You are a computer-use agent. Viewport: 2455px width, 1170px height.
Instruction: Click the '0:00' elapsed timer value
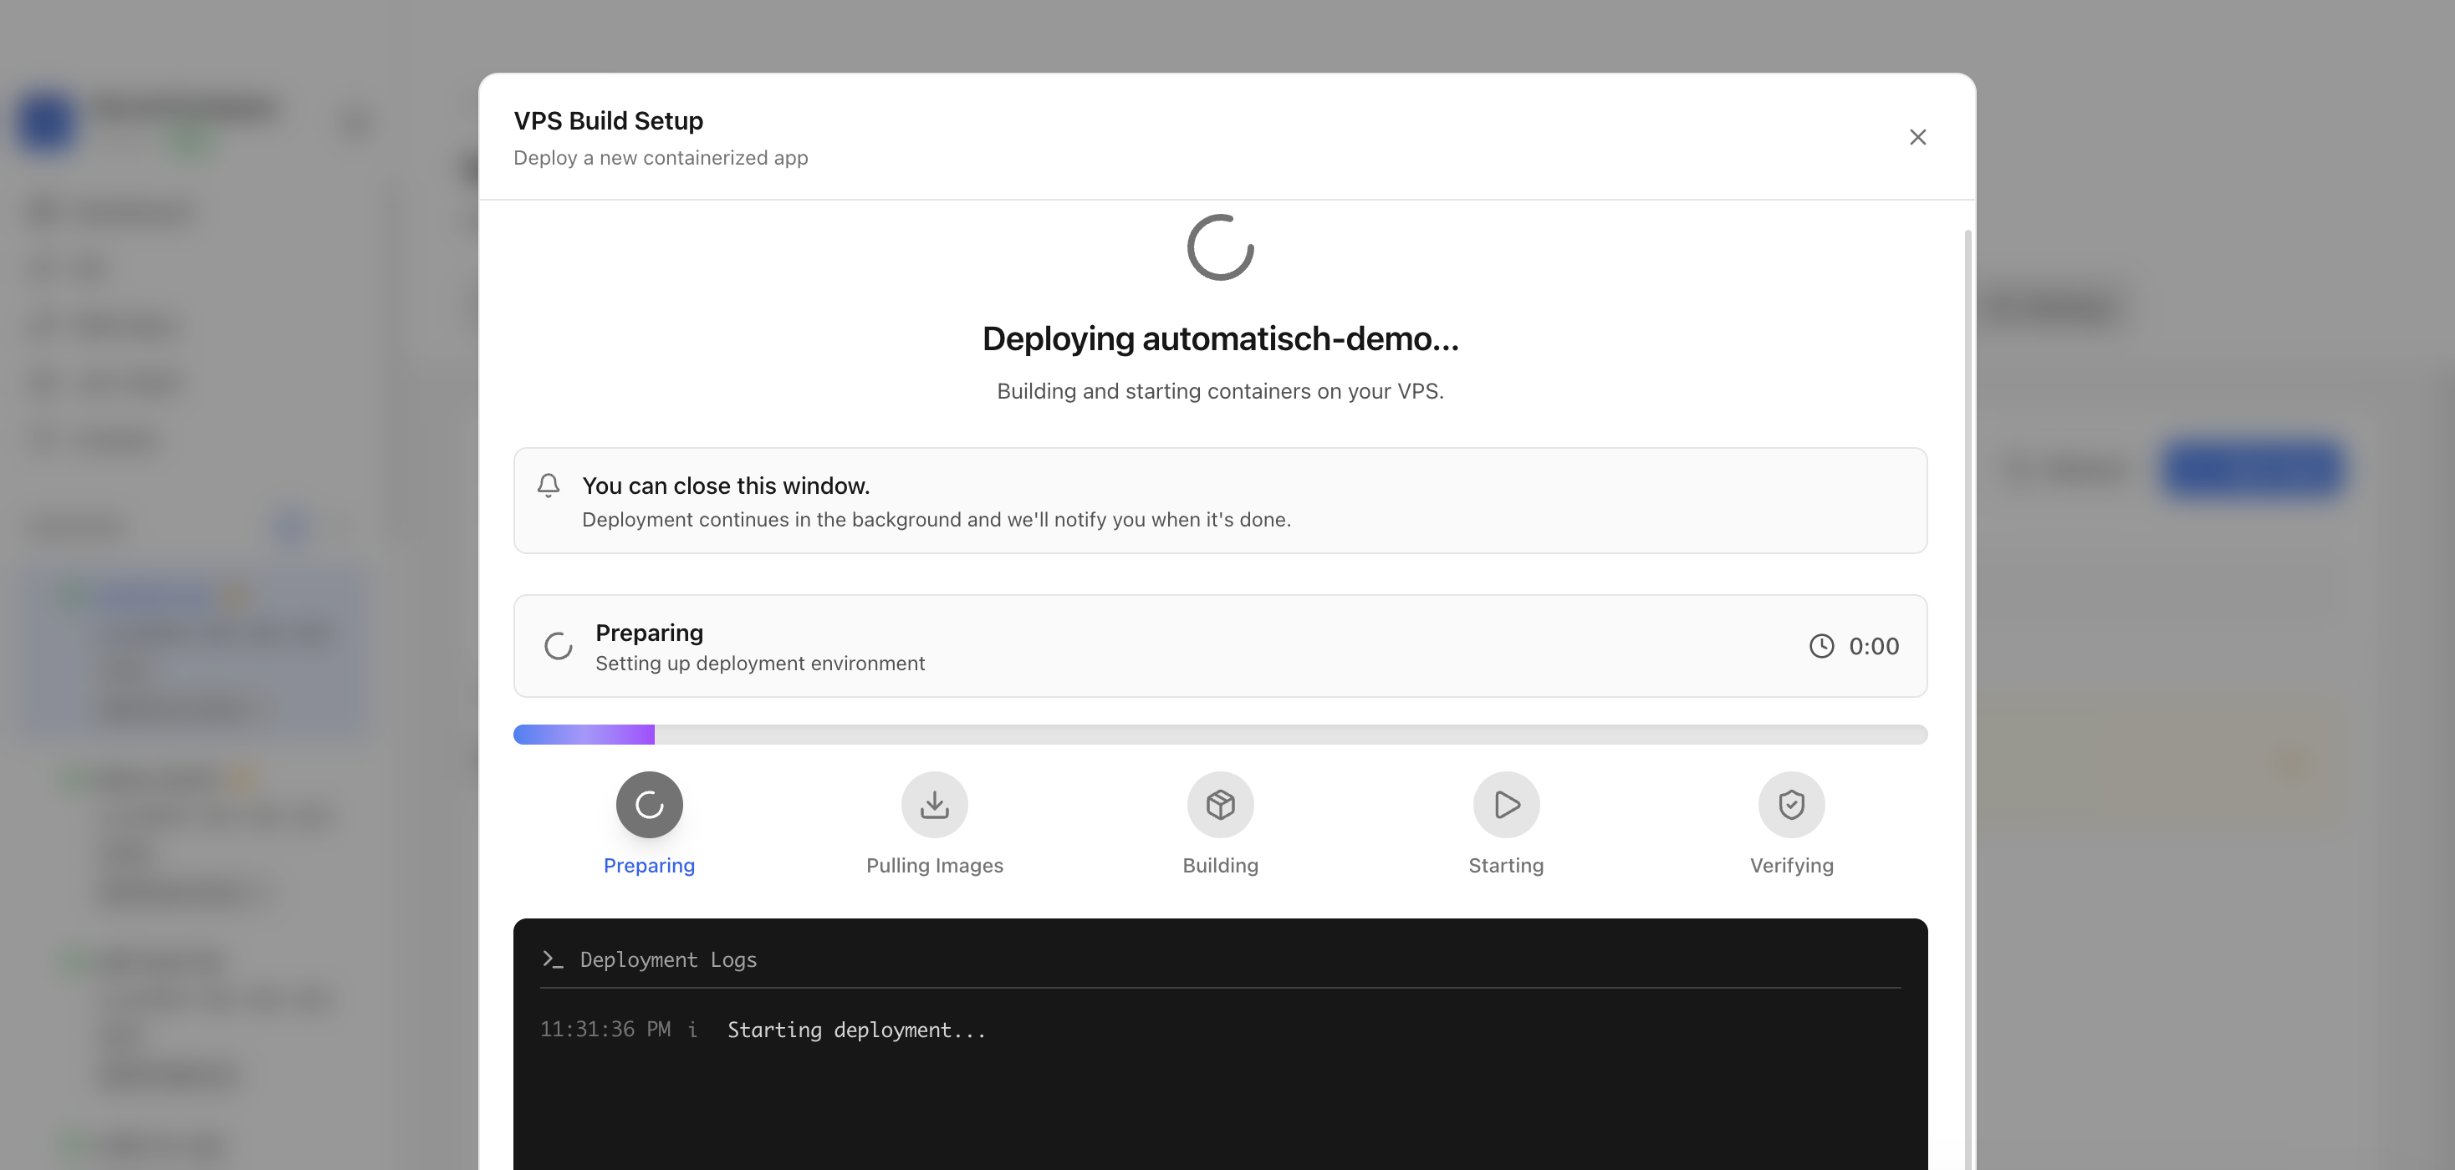pos(1874,646)
